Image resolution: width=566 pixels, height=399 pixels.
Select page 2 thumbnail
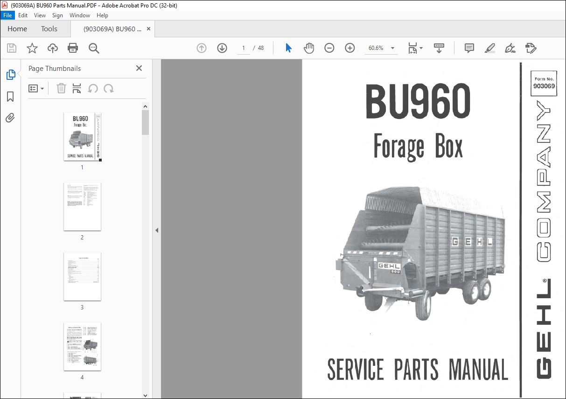(x=82, y=207)
